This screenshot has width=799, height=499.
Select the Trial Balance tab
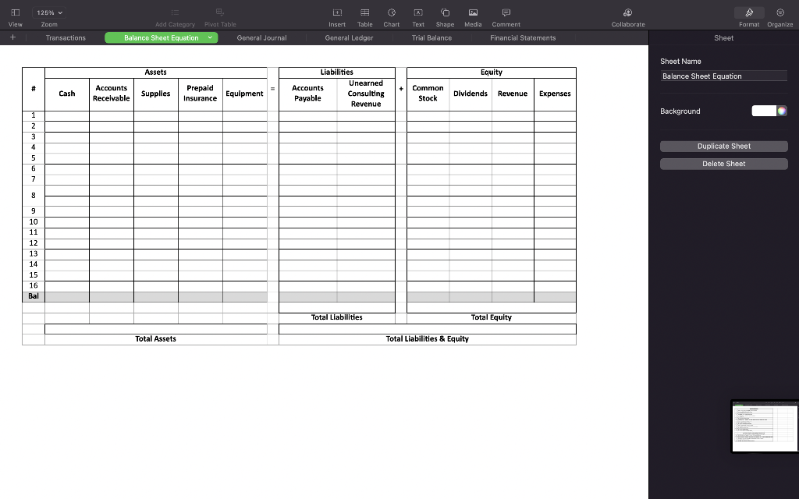click(431, 37)
